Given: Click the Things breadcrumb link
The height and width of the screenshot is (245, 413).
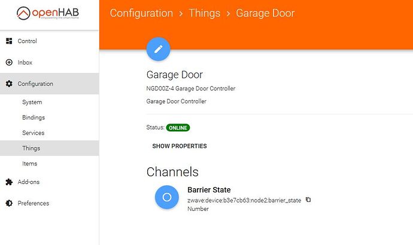Looking at the screenshot, I should click(205, 13).
